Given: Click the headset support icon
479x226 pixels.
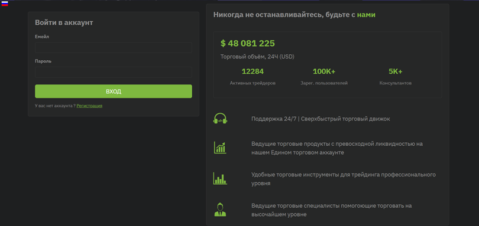Looking at the screenshot, I should click(x=220, y=119).
